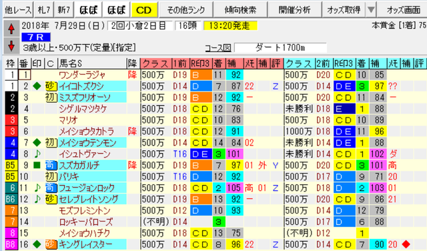Click the 降 mark in ワンダーラジャ row
The height and width of the screenshot is (251, 427).
132,75
